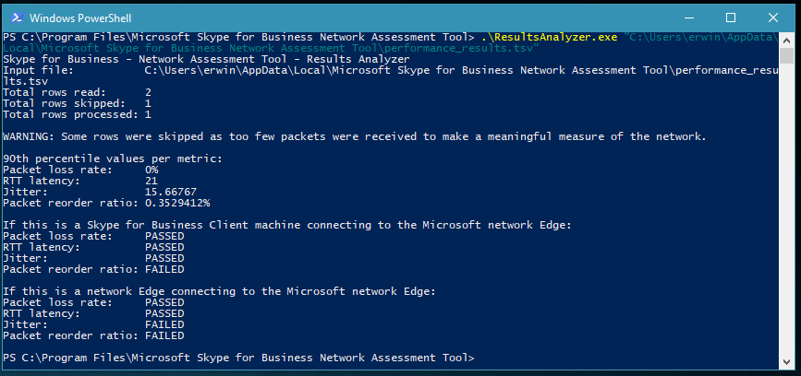The image size is (801, 376).
Task: Click the Packet reorder ratio 0.3529412% value
Action: [177, 204]
